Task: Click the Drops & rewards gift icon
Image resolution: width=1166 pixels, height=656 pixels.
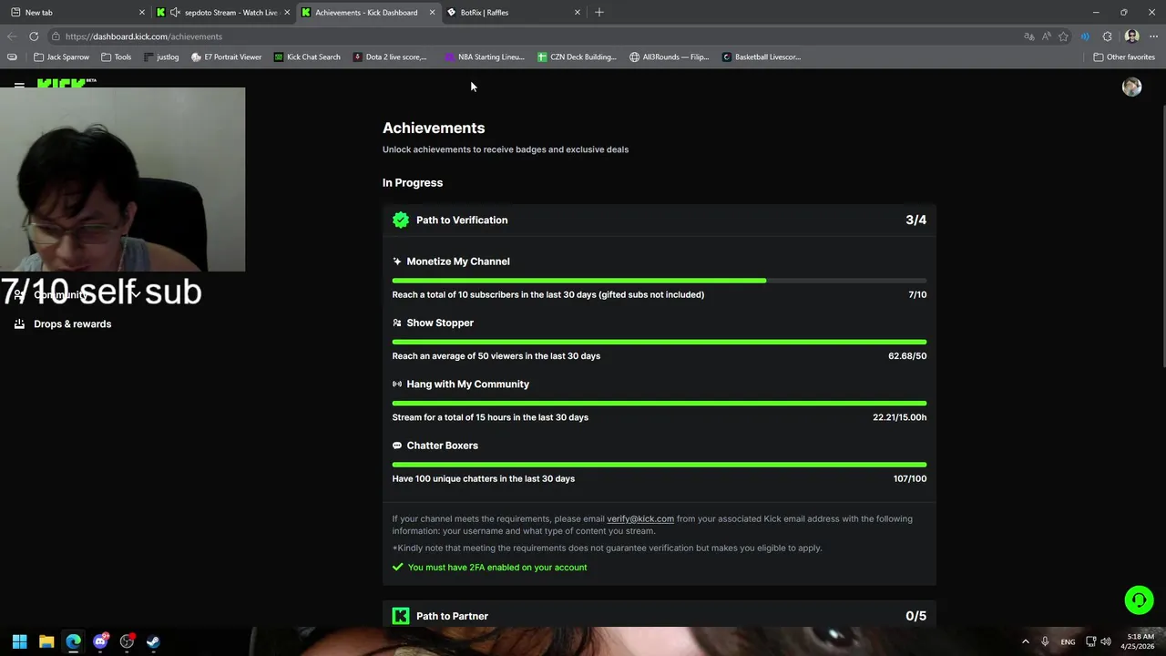Action: [x=19, y=324]
